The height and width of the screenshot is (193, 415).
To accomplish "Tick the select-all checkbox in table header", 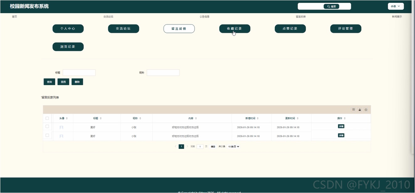I will (x=47, y=118).
